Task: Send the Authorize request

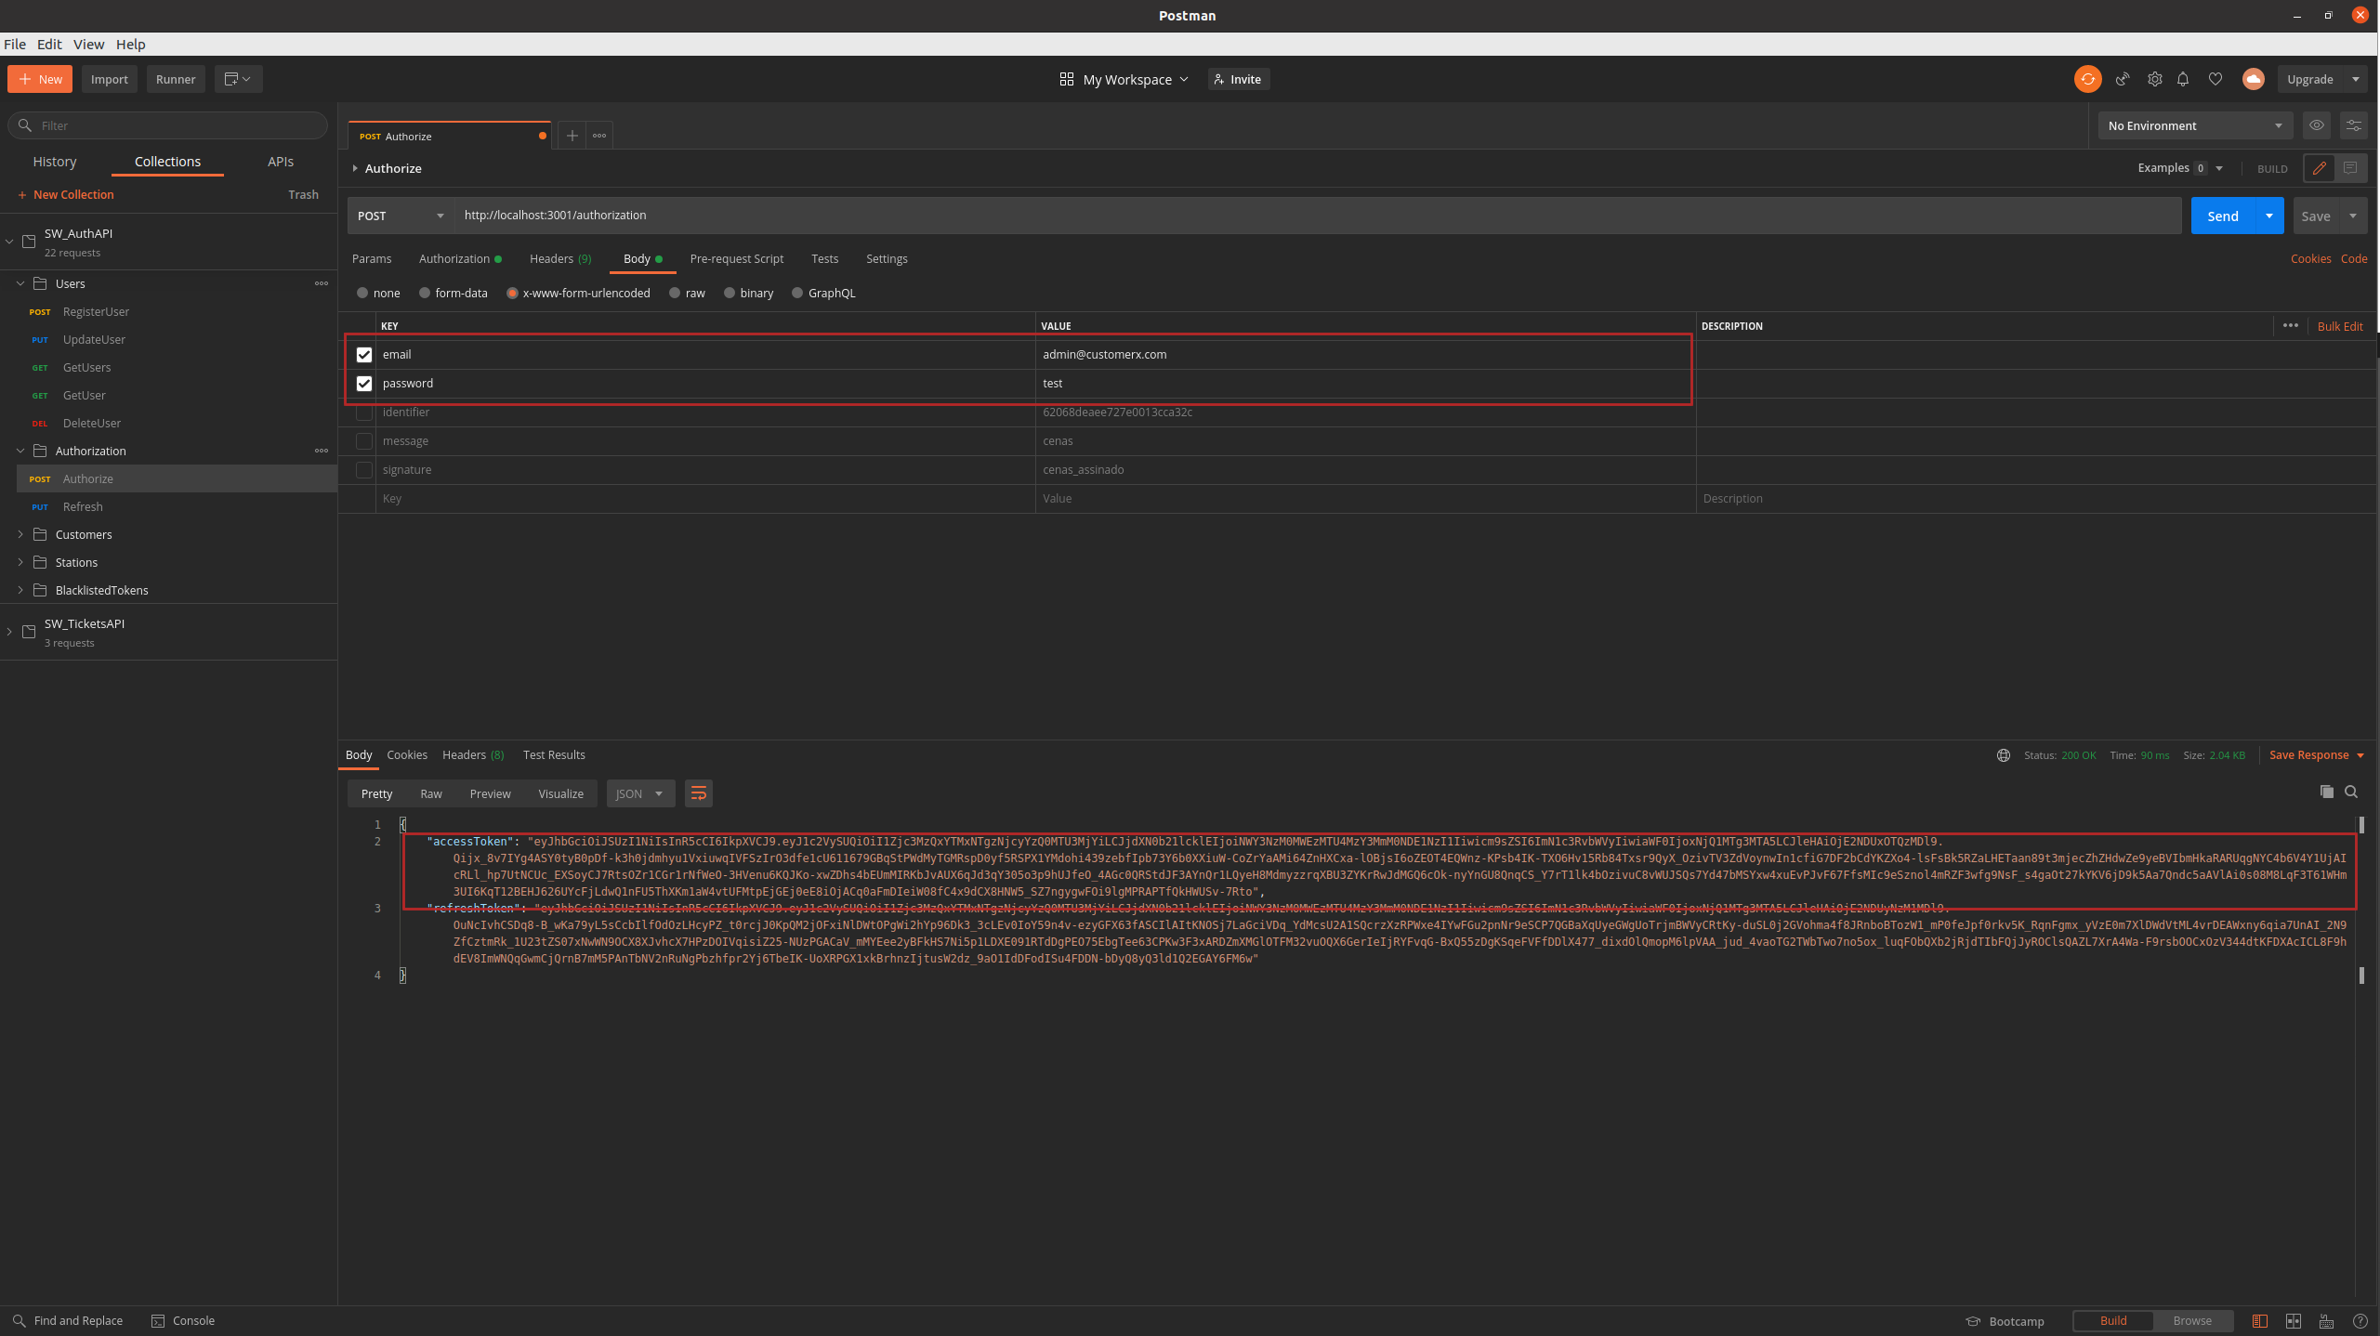Action: (2222, 215)
